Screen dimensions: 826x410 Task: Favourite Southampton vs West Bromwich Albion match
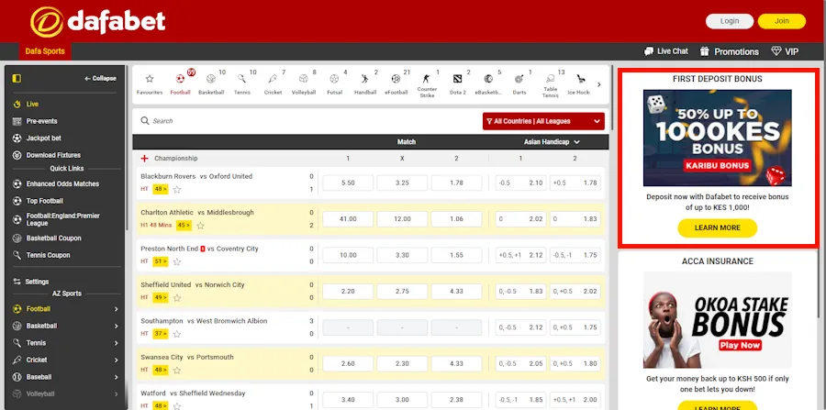pos(177,334)
